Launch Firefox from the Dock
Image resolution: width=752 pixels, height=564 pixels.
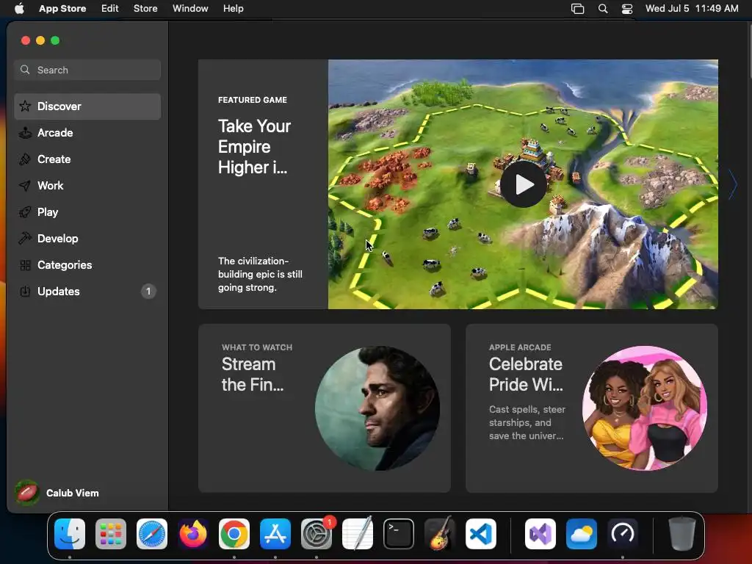pos(193,534)
